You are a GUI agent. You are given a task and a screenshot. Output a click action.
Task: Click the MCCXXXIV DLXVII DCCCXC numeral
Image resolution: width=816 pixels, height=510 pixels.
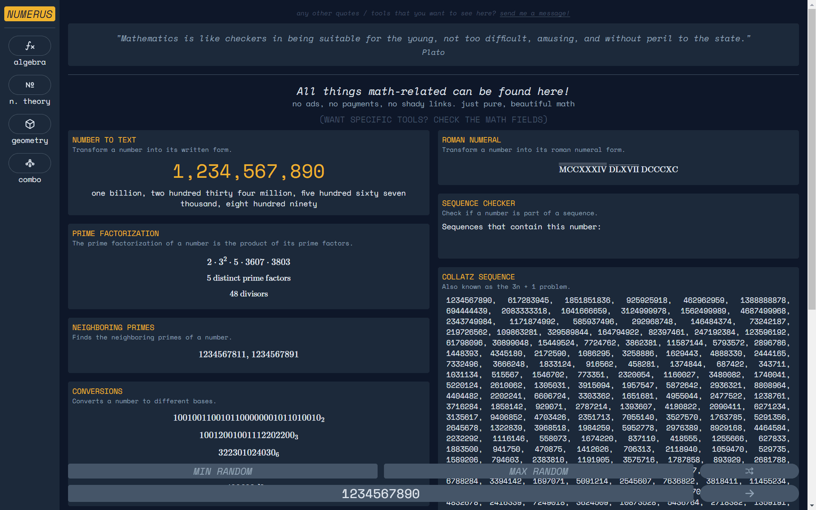click(x=618, y=169)
